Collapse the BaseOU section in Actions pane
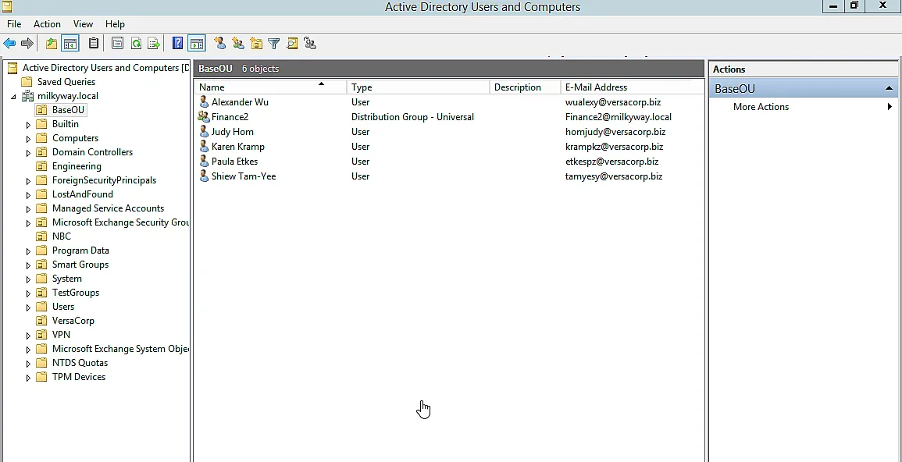Screen dimensions: 902x462 coord(889,88)
